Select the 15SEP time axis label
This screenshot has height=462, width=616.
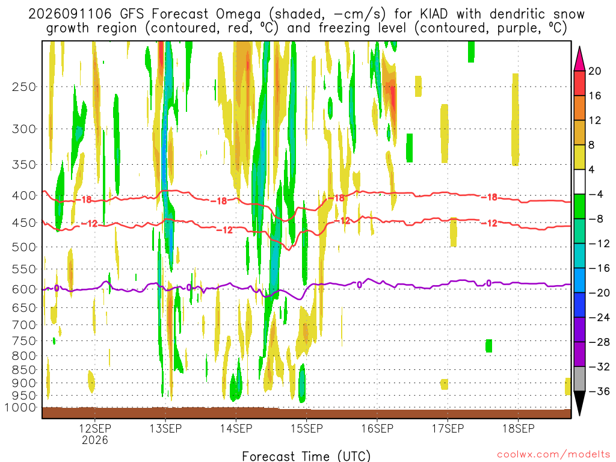(307, 428)
